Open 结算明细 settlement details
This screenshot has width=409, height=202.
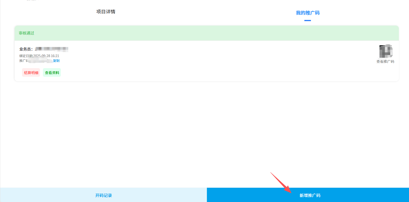pos(31,73)
